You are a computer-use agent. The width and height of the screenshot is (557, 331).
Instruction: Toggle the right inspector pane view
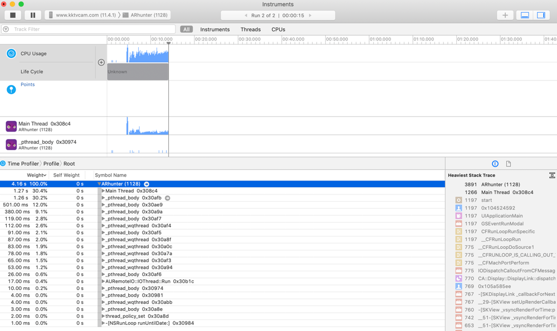tap(541, 15)
